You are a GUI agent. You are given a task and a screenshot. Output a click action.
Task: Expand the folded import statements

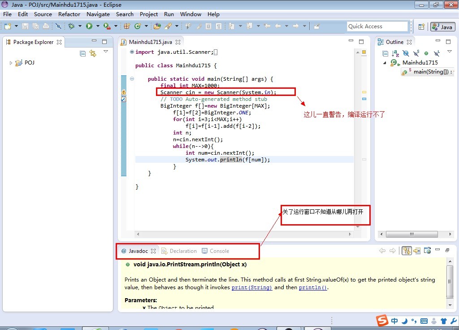[132, 52]
